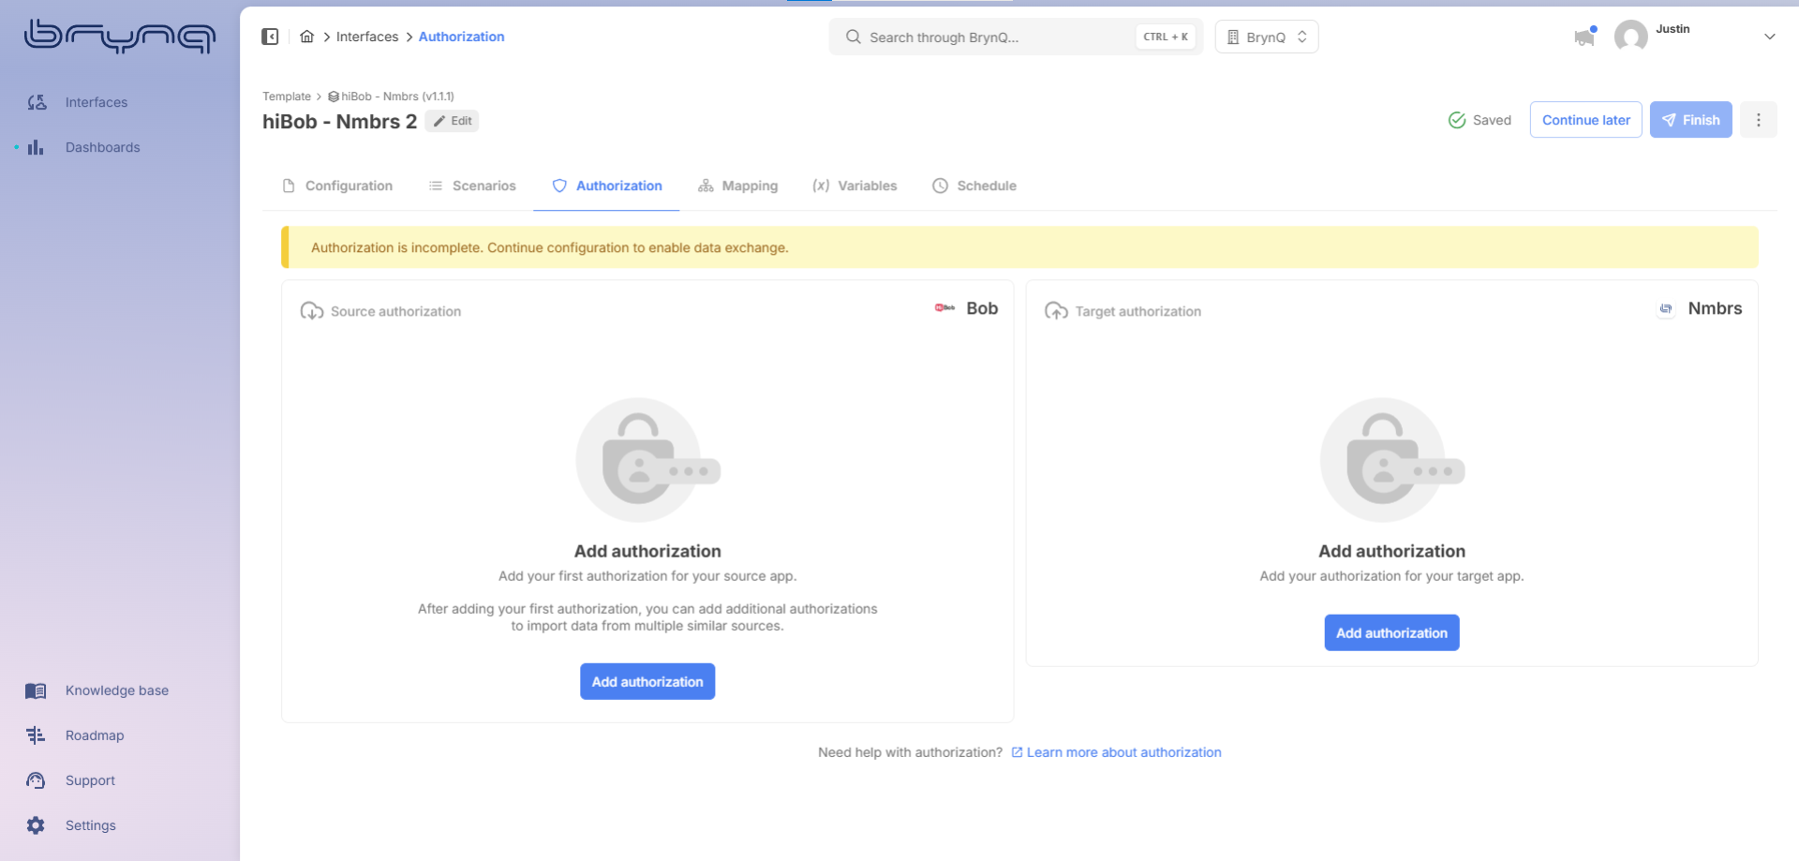Go to the Mapping tab
The height and width of the screenshot is (861, 1799).
737,186
